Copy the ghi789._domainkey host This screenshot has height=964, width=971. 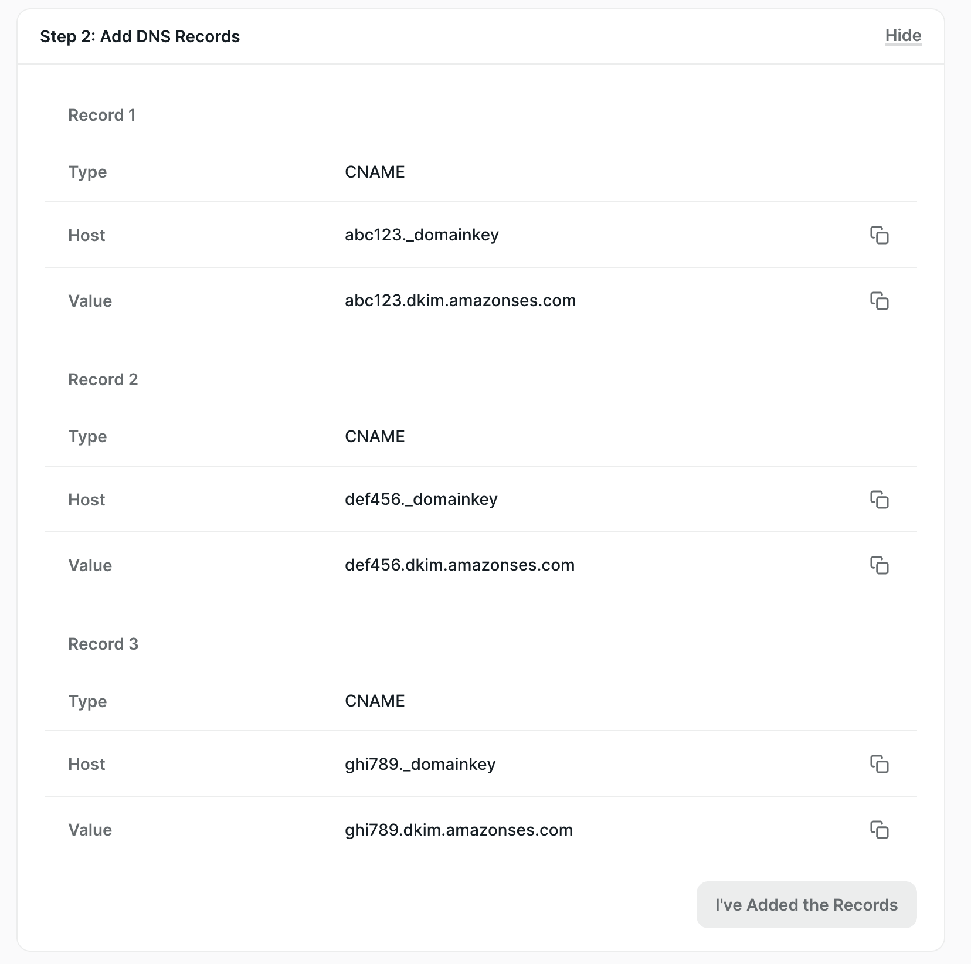(881, 765)
